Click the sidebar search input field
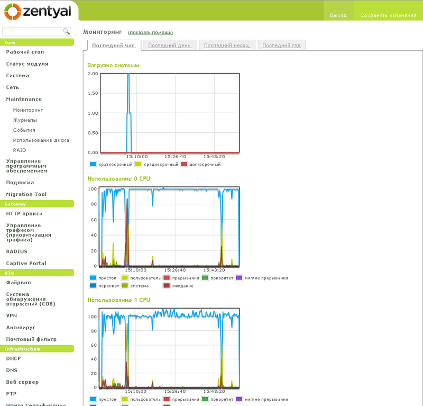This screenshot has height=406, width=423. 32,31
